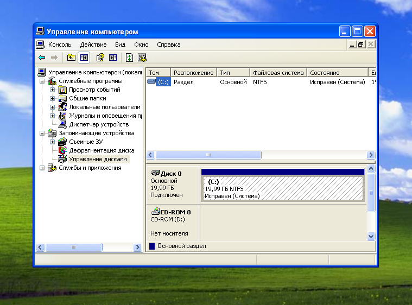
Task: Open the Вид menu
Action: click(x=120, y=45)
